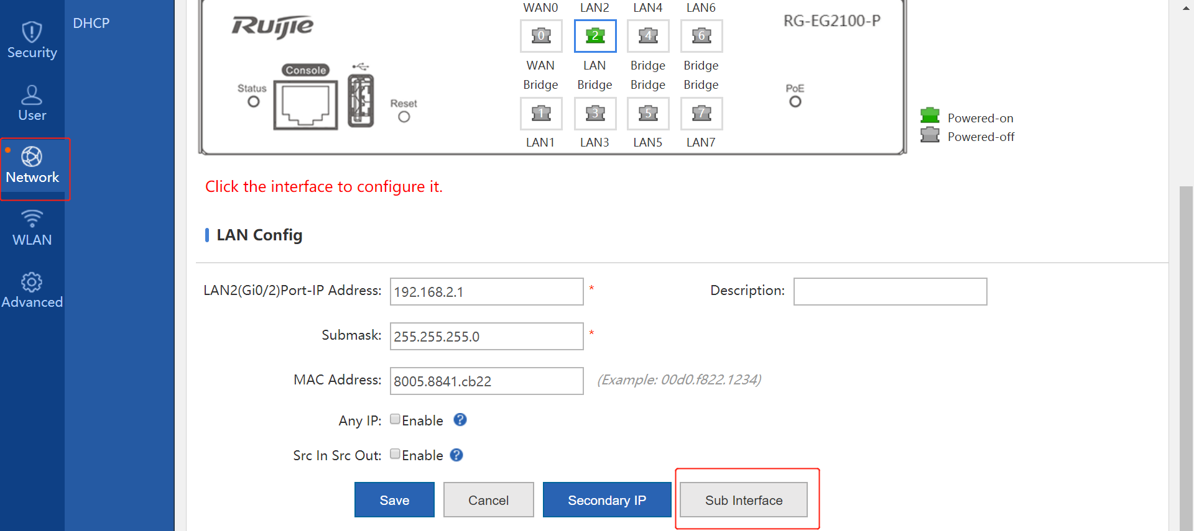Focus the Description input field

point(891,291)
